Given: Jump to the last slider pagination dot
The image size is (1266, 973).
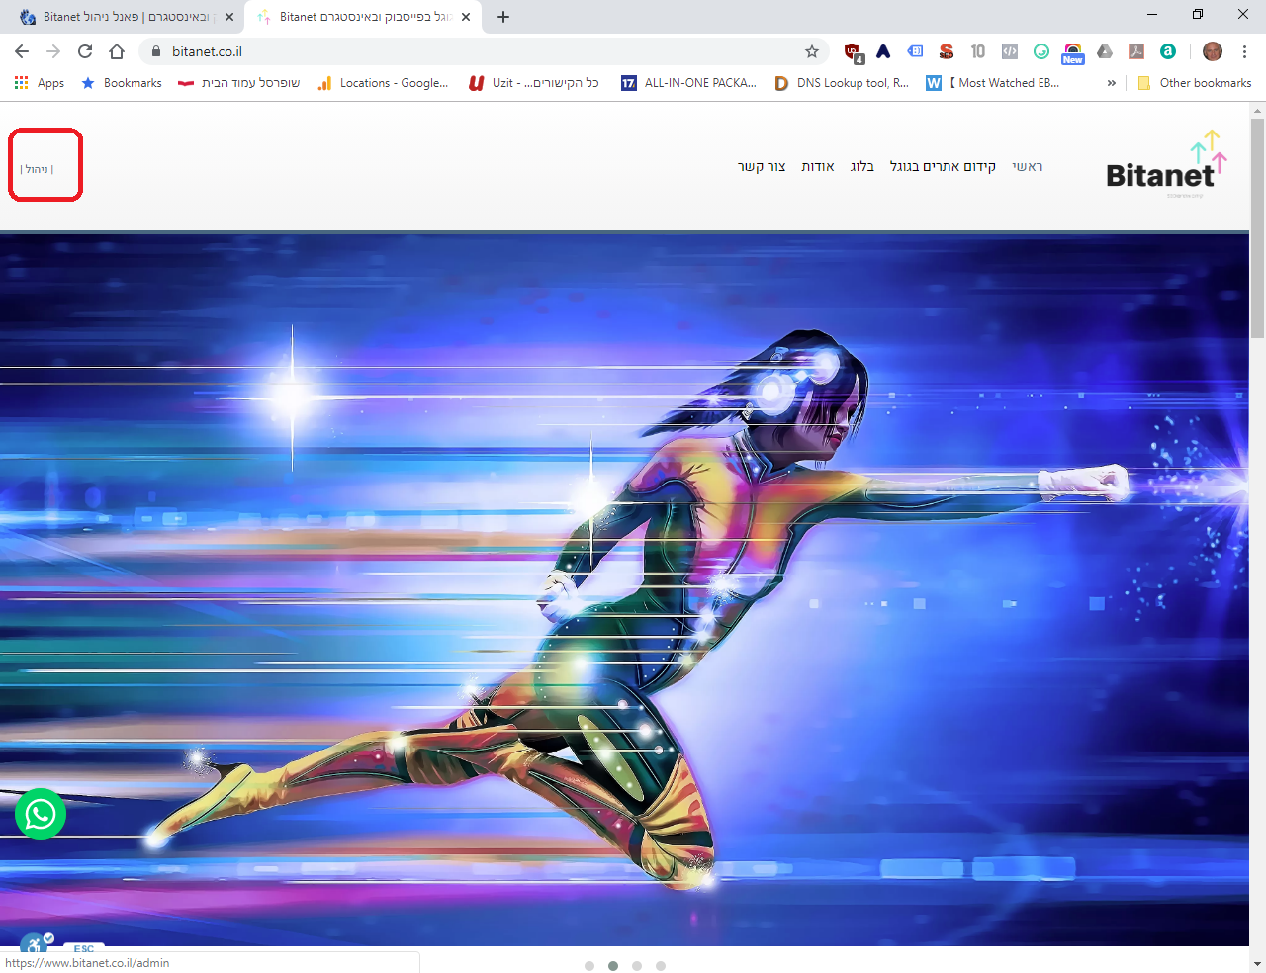Looking at the screenshot, I should (x=661, y=966).
